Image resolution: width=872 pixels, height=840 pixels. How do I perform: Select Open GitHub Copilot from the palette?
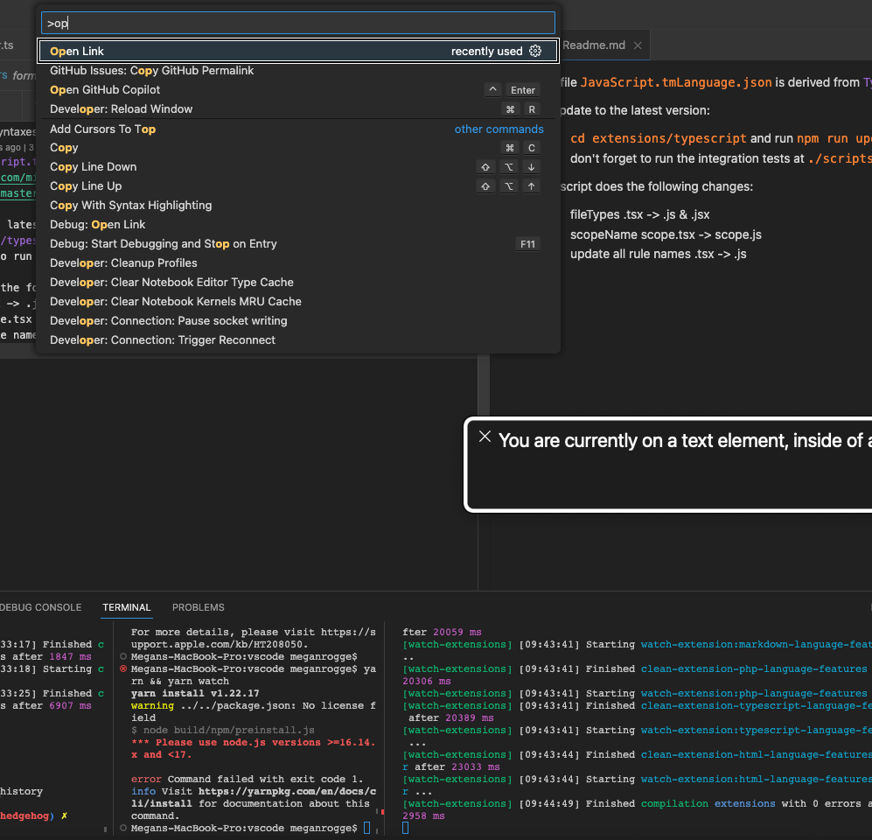click(104, 89)
